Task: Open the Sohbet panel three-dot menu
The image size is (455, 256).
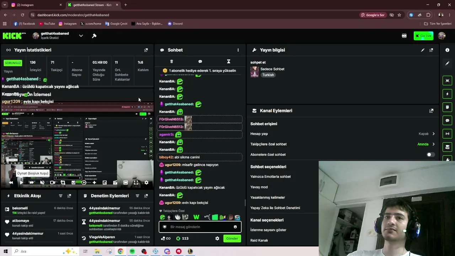Action: pyautogui.click(x=238, y=50)
